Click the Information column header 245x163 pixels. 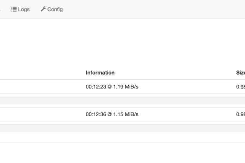coord(100,73)
